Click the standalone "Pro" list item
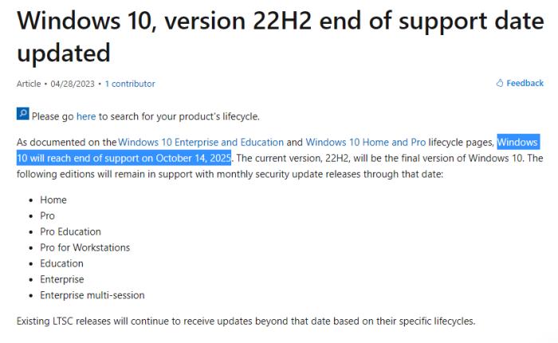Image resolution: width=558 pixels, height=343 pixels. point(48,215)
